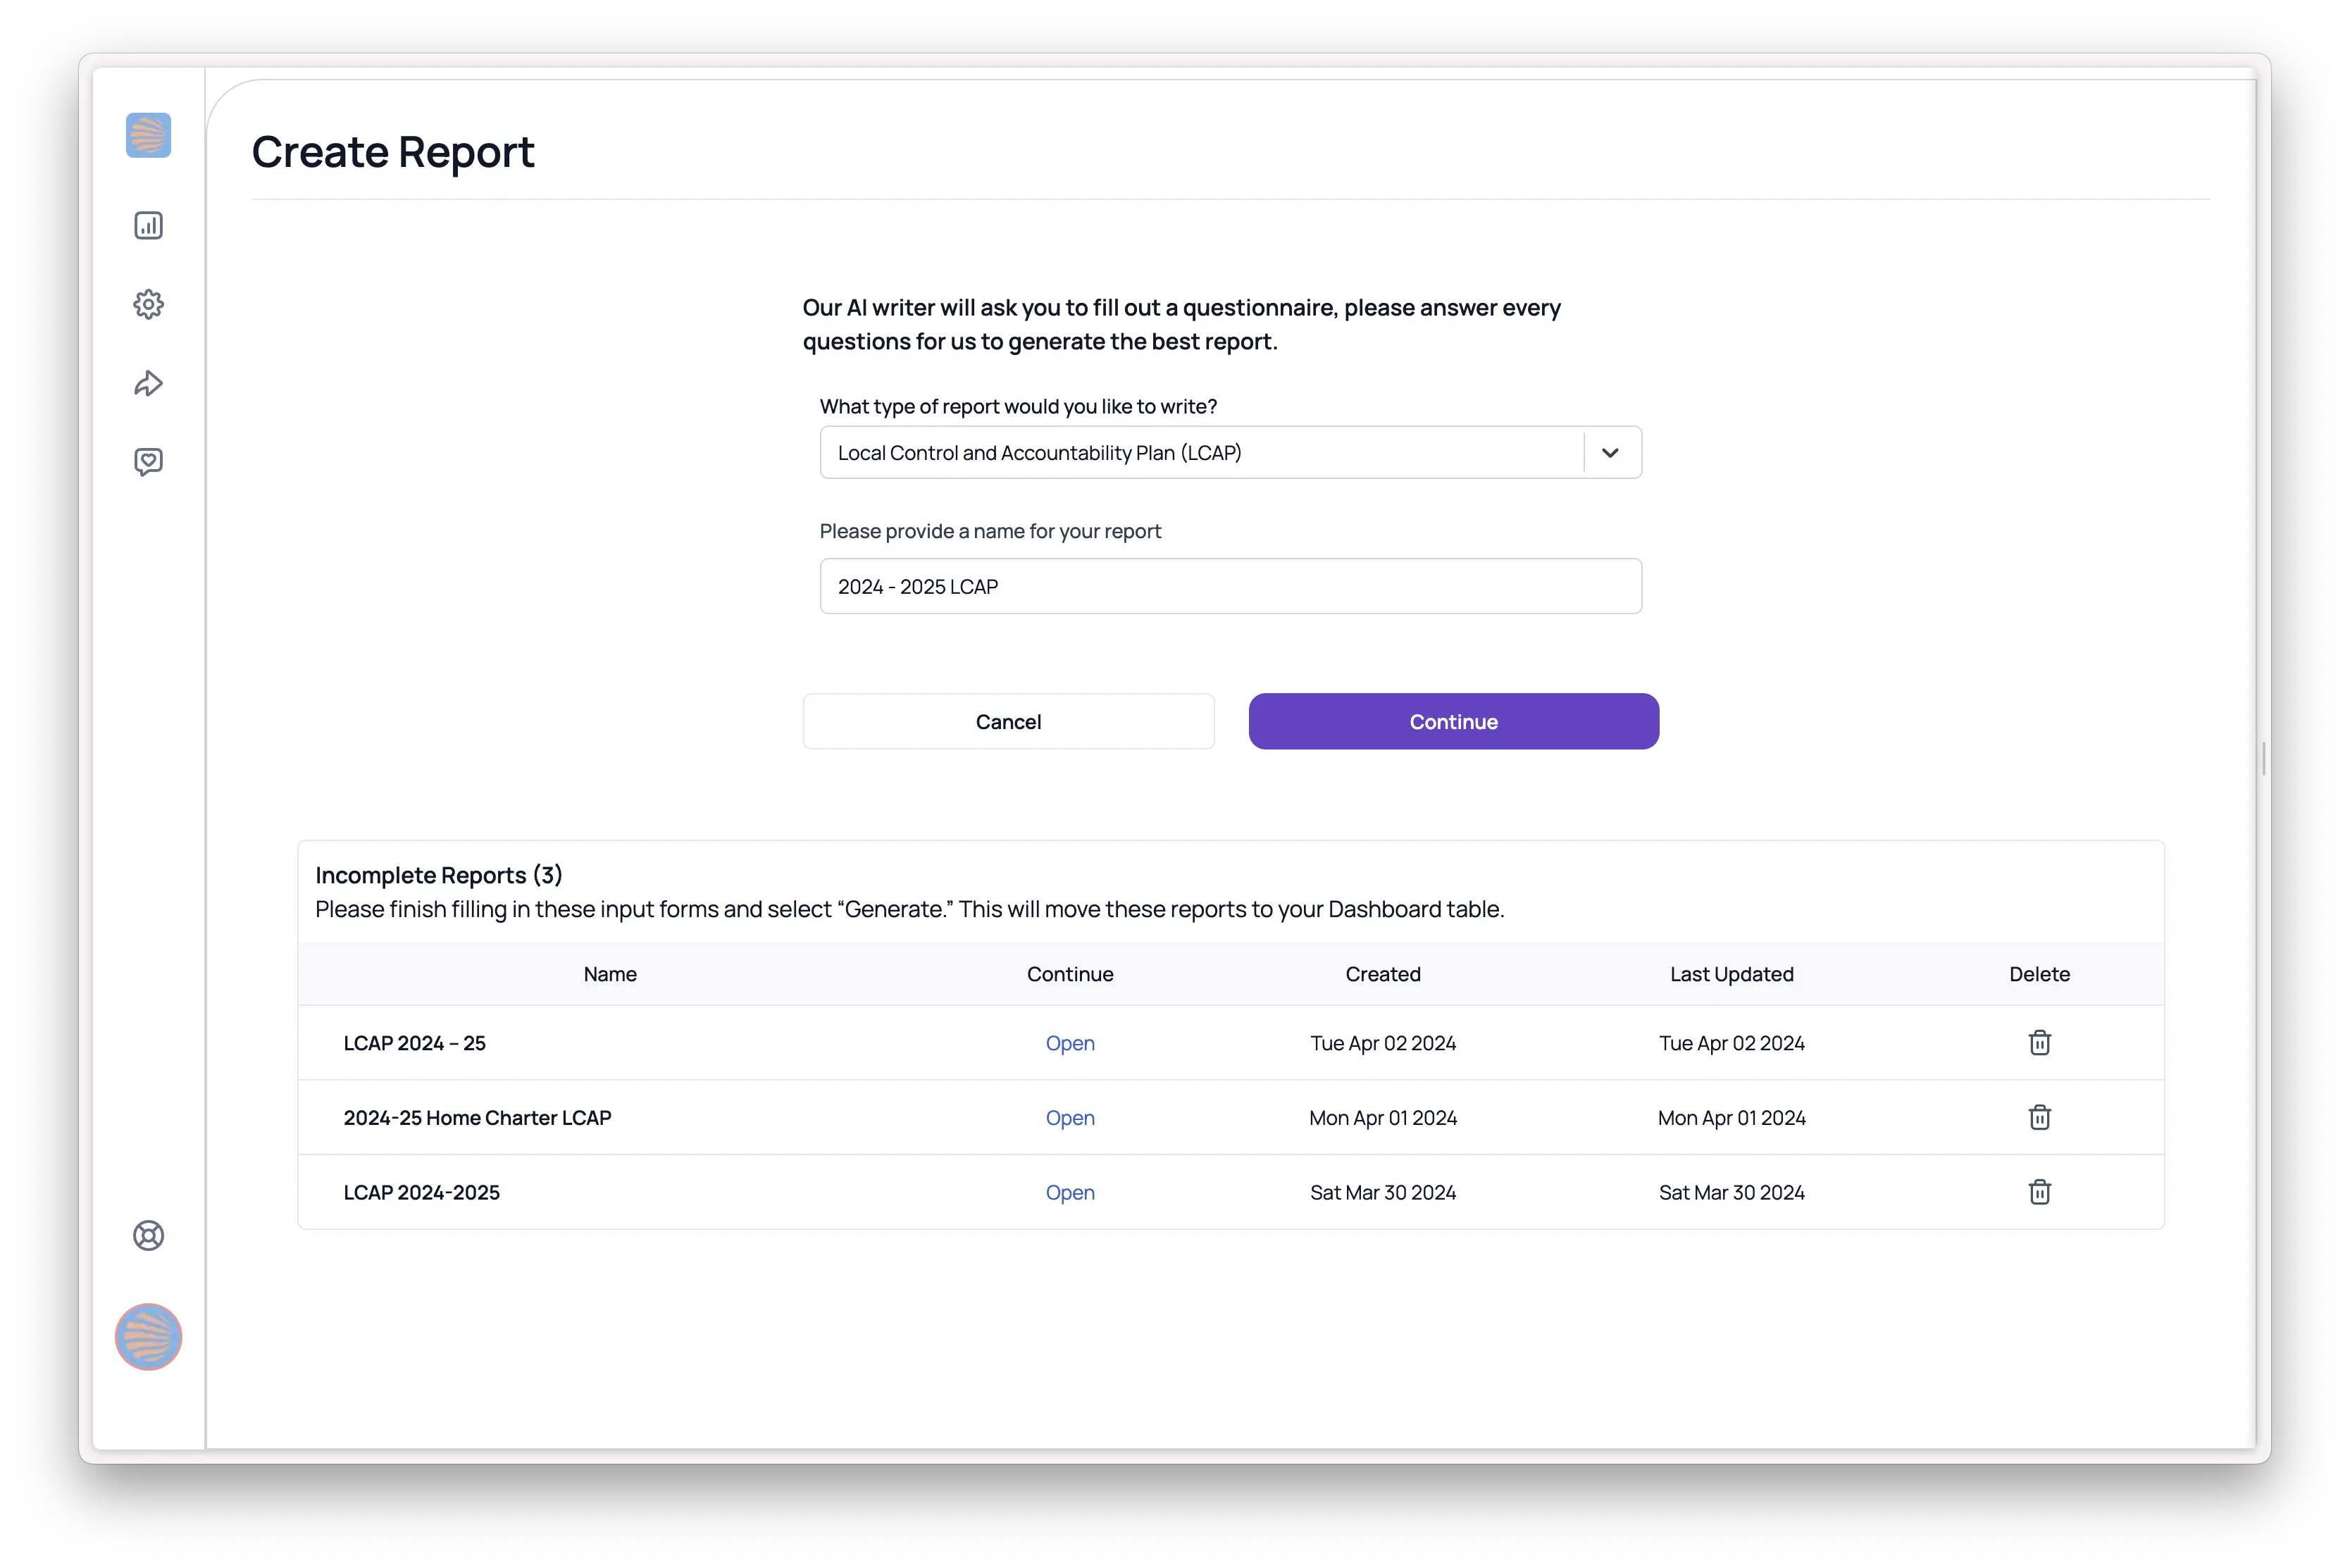Open the help lifebuoy icon

click(148, 1235)
